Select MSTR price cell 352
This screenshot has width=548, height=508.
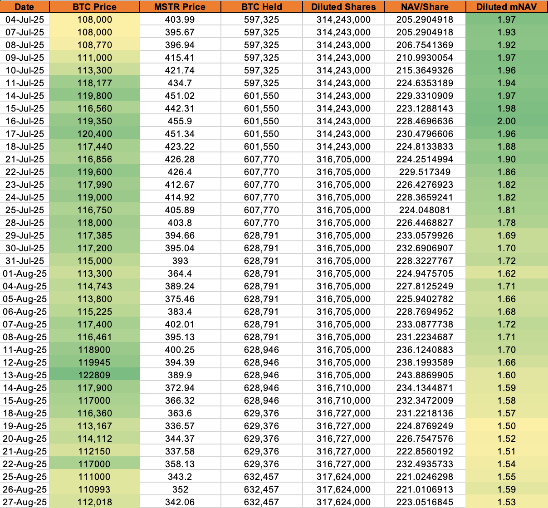point(180,489)
